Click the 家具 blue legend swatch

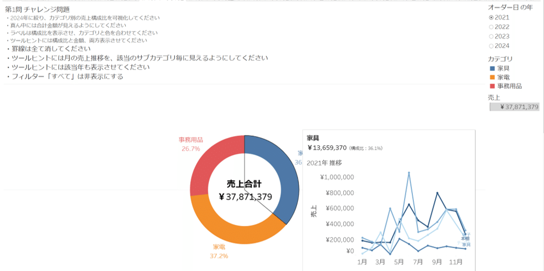pyautogui.click(x=493, y=69)
